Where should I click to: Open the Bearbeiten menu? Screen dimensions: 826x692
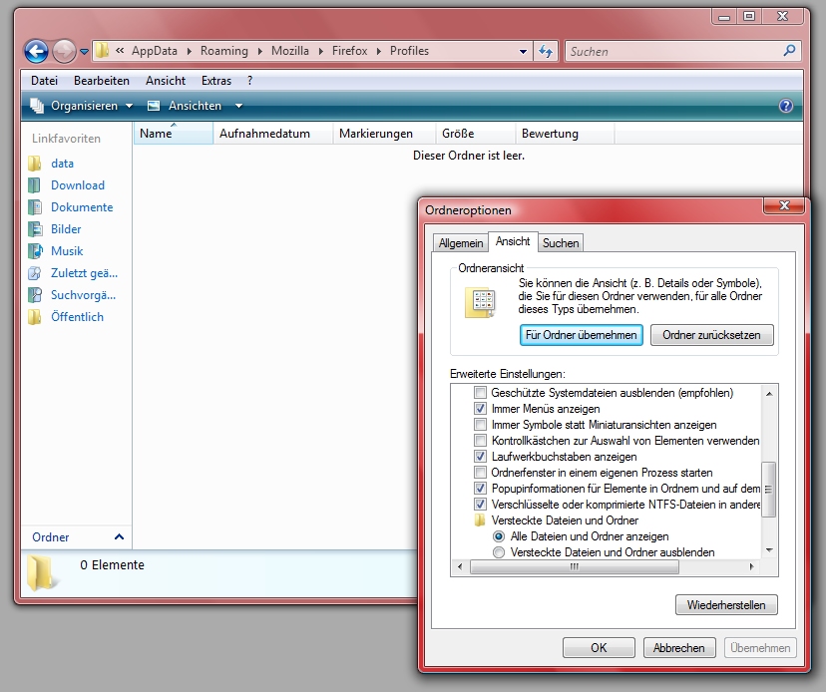pos(102,81)
